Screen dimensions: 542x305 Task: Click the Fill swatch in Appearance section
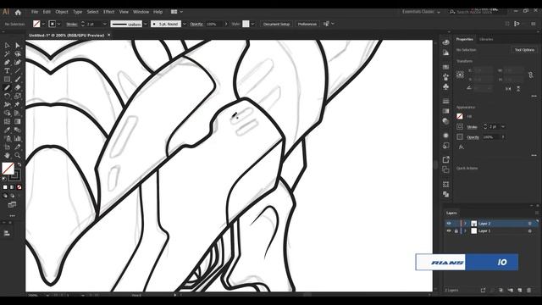pyautogui.click(x=460, y=116)
